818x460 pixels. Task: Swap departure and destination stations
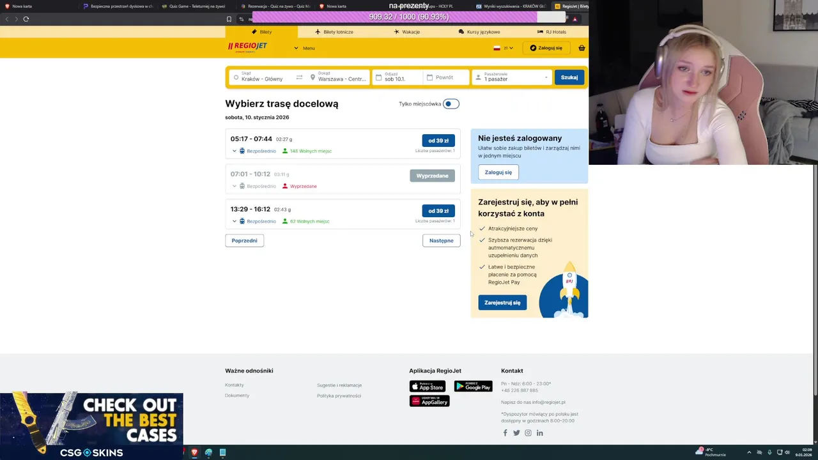click(299, 77)
